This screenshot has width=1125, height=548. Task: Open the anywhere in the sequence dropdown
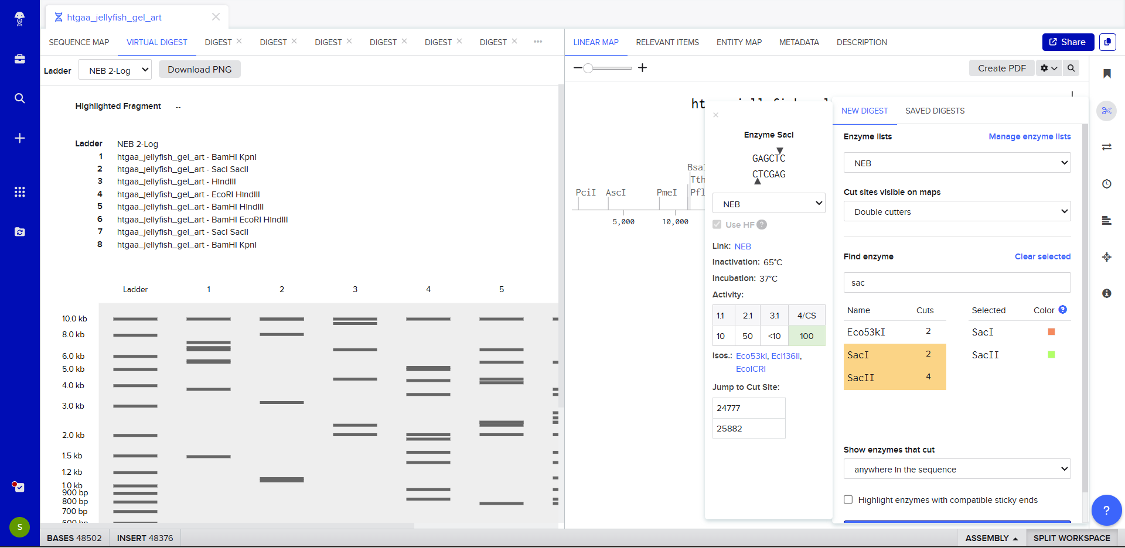pos(956,470)
